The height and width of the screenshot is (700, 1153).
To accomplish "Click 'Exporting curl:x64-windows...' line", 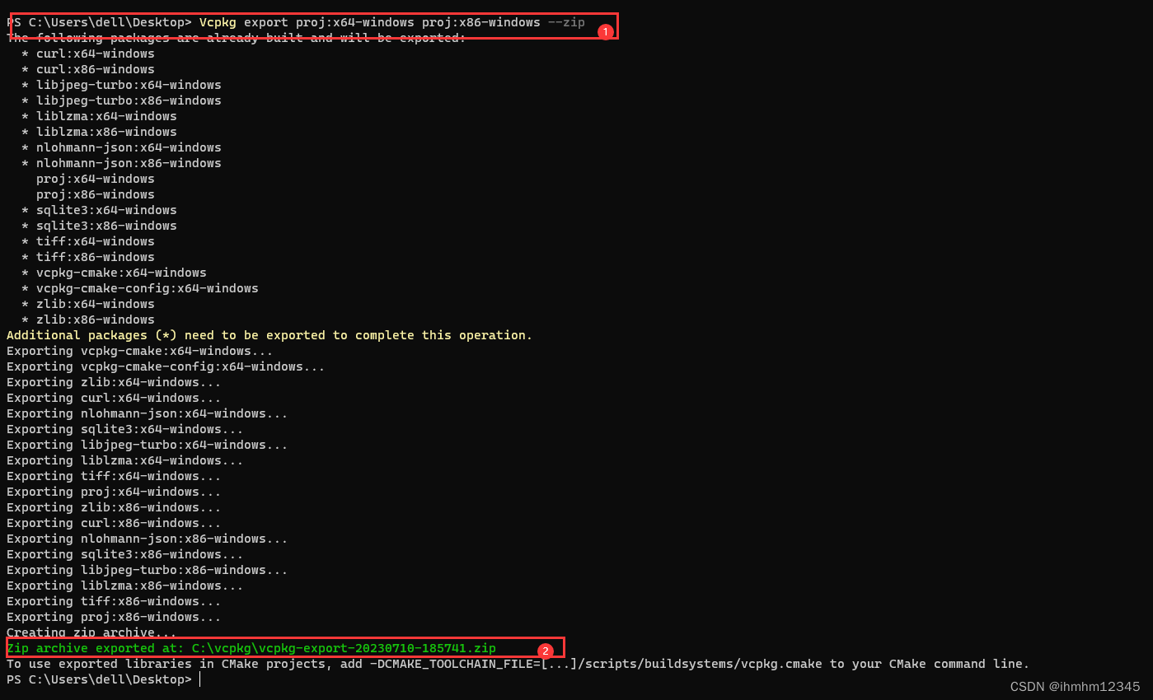I will (114, 398).
